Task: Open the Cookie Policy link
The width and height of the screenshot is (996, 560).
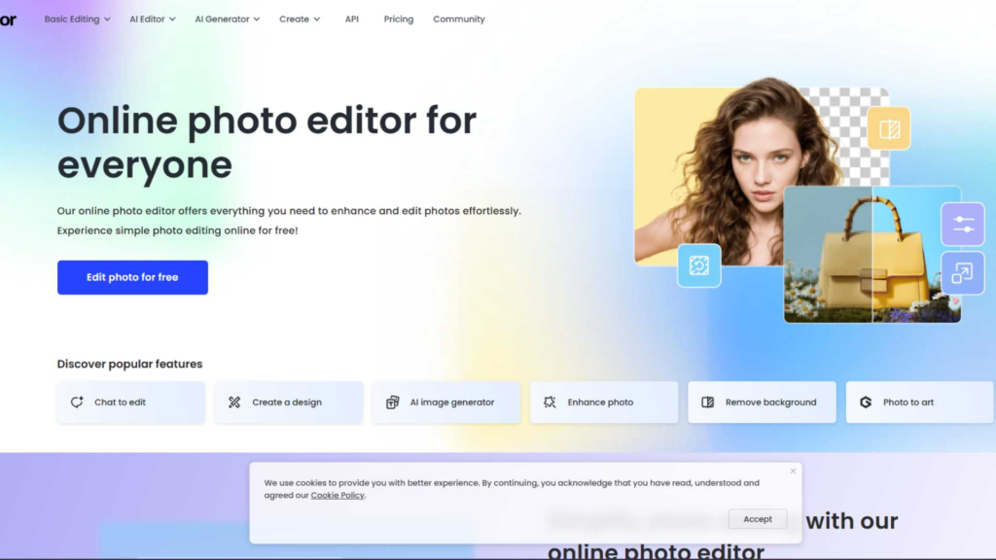Action: [338, 496]
